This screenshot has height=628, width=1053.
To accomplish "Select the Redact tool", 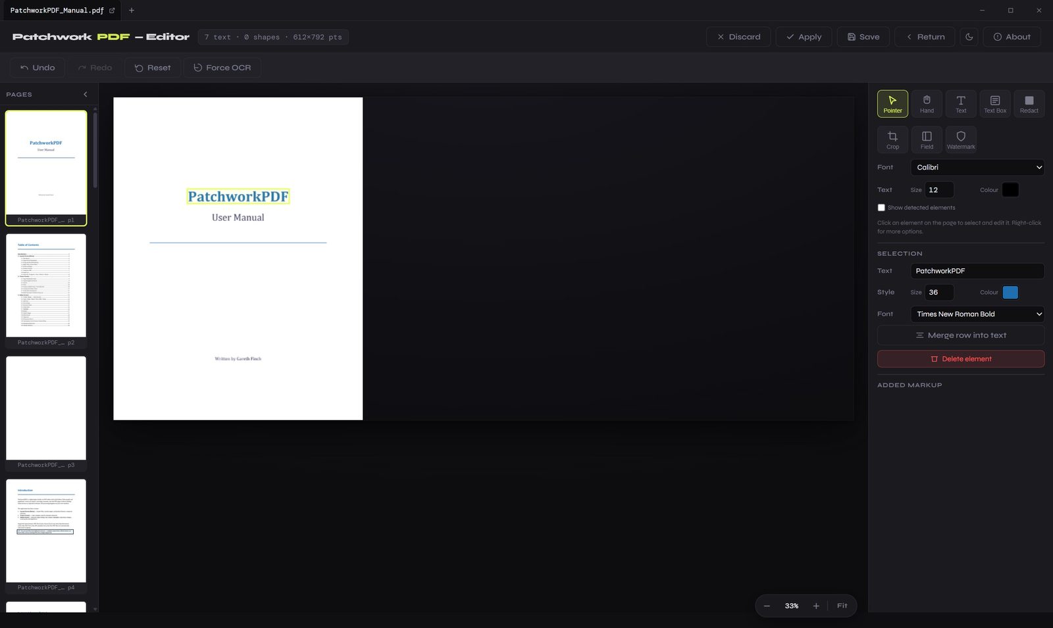I will (1029, 104).
